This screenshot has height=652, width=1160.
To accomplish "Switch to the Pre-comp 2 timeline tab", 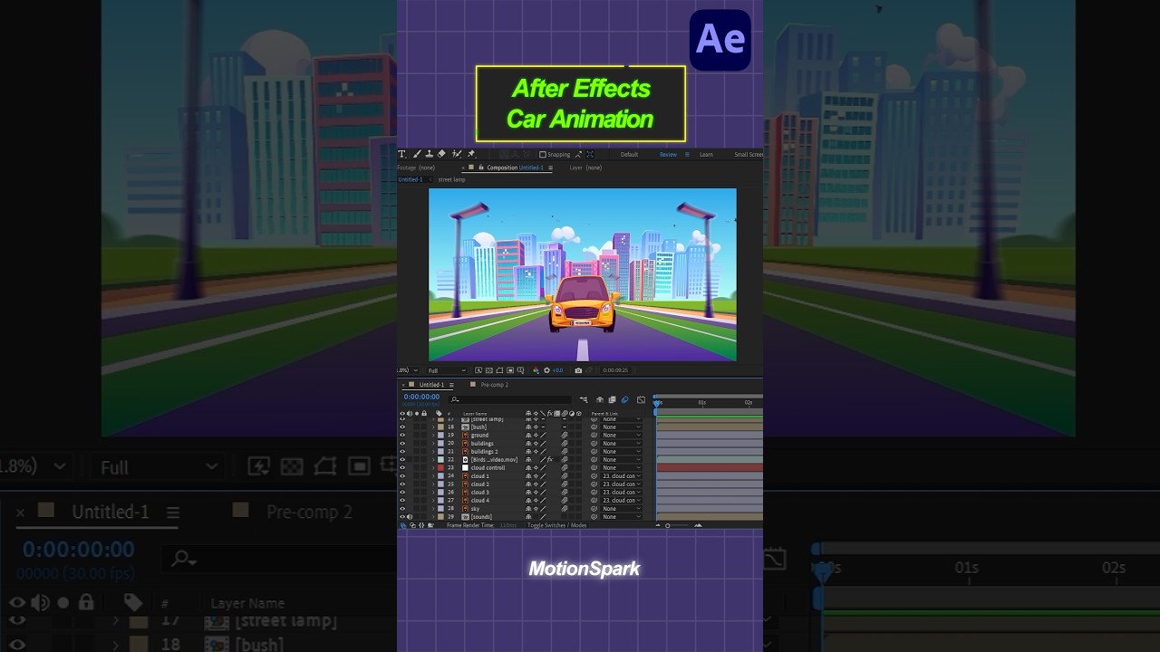I will click(x=494, y=385).
